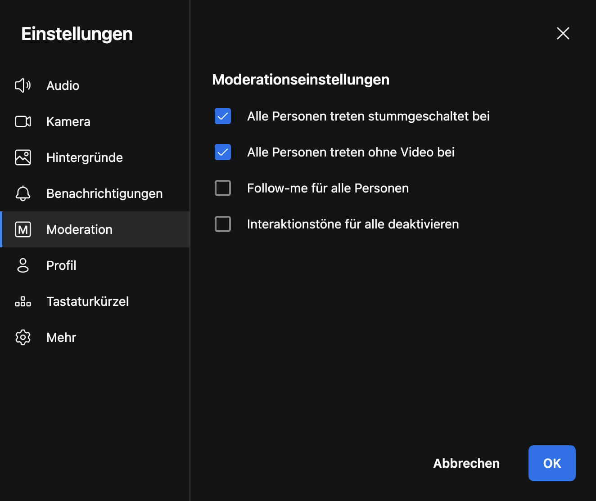
Task: Click the picture icon beside Hintergründe
Action: click(23, 157)
